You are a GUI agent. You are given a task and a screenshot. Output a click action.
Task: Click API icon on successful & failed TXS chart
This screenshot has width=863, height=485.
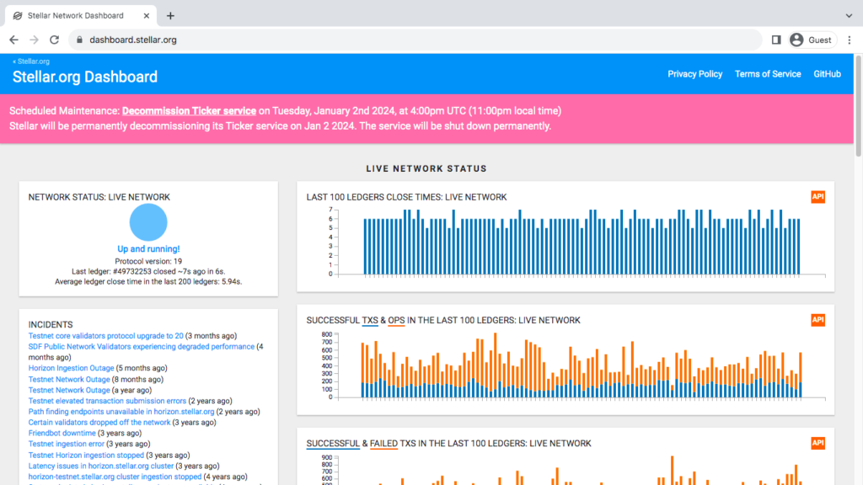point(817,443)
